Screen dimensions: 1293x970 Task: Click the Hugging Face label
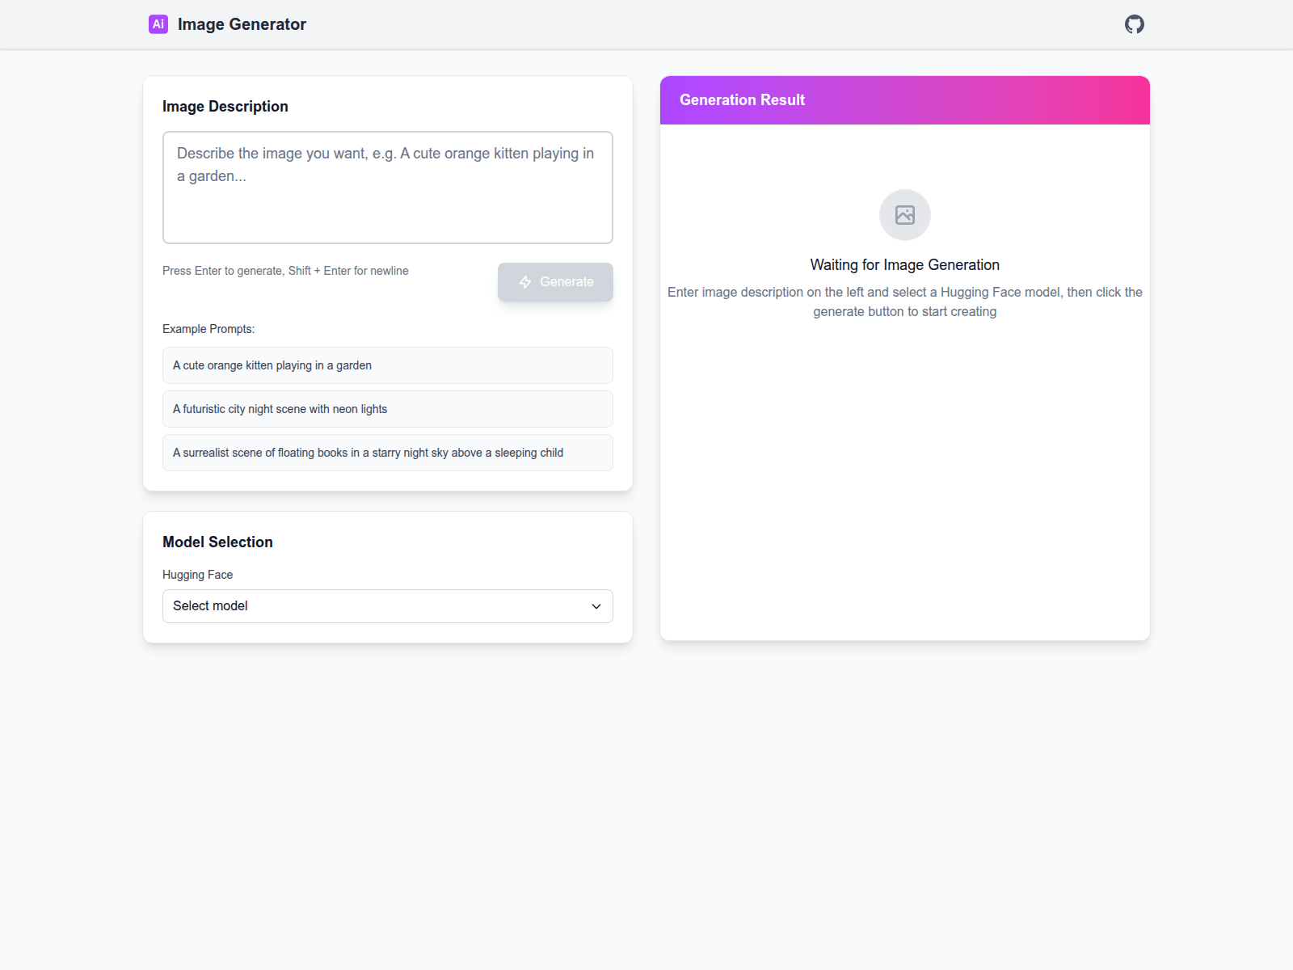click(197, 575)
